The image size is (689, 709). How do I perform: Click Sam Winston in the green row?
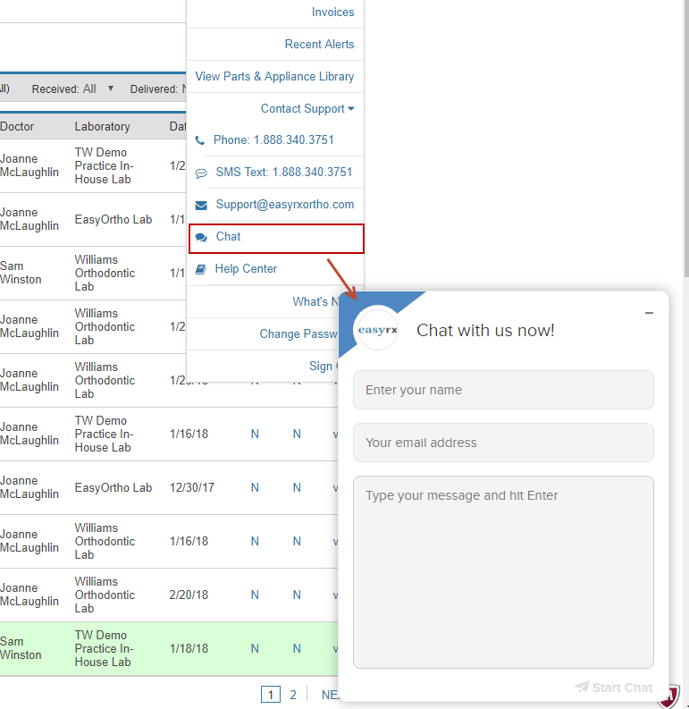(x=21, y=648)
